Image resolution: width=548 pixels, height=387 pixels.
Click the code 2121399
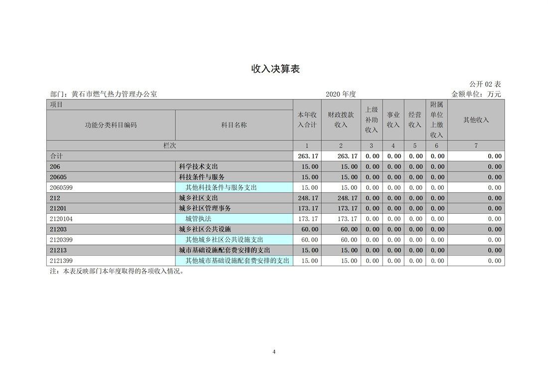(x=61, y=261)
